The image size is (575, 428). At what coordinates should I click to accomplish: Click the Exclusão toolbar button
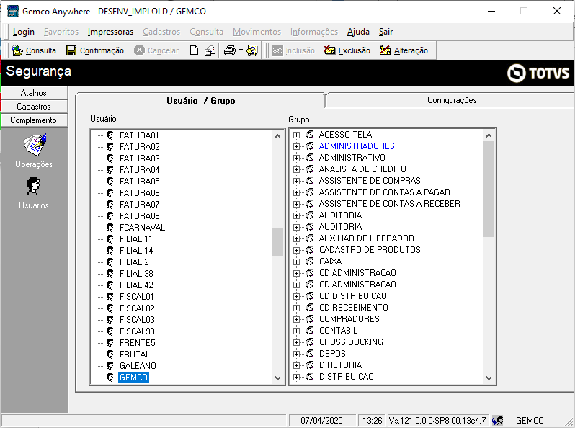click(x=347, y=50)
